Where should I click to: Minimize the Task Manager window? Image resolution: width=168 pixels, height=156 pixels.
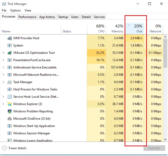coord(138,4)
